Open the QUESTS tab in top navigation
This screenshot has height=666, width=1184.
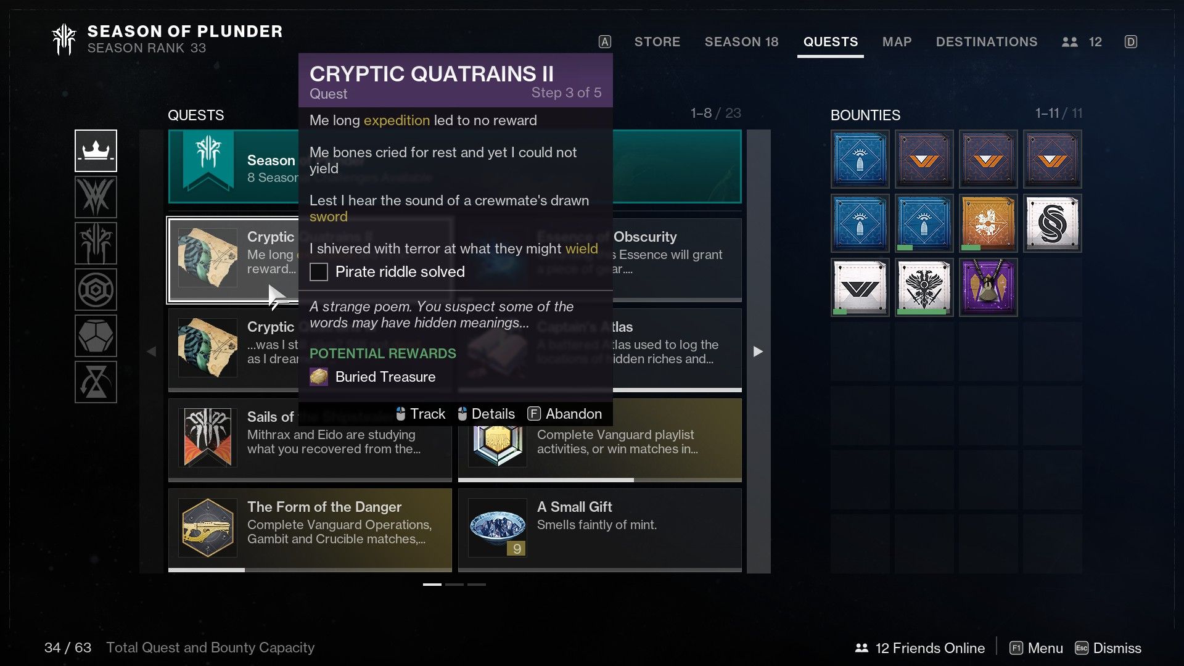coord(830,41)
